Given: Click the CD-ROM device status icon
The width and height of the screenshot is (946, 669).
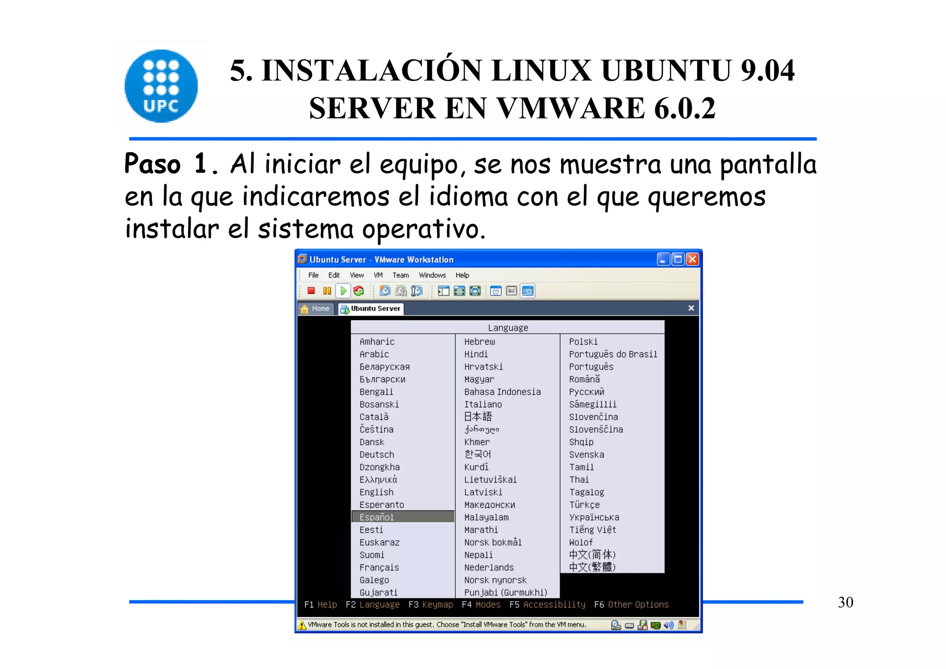Looking at the screenshot, I should coord(616,625).
